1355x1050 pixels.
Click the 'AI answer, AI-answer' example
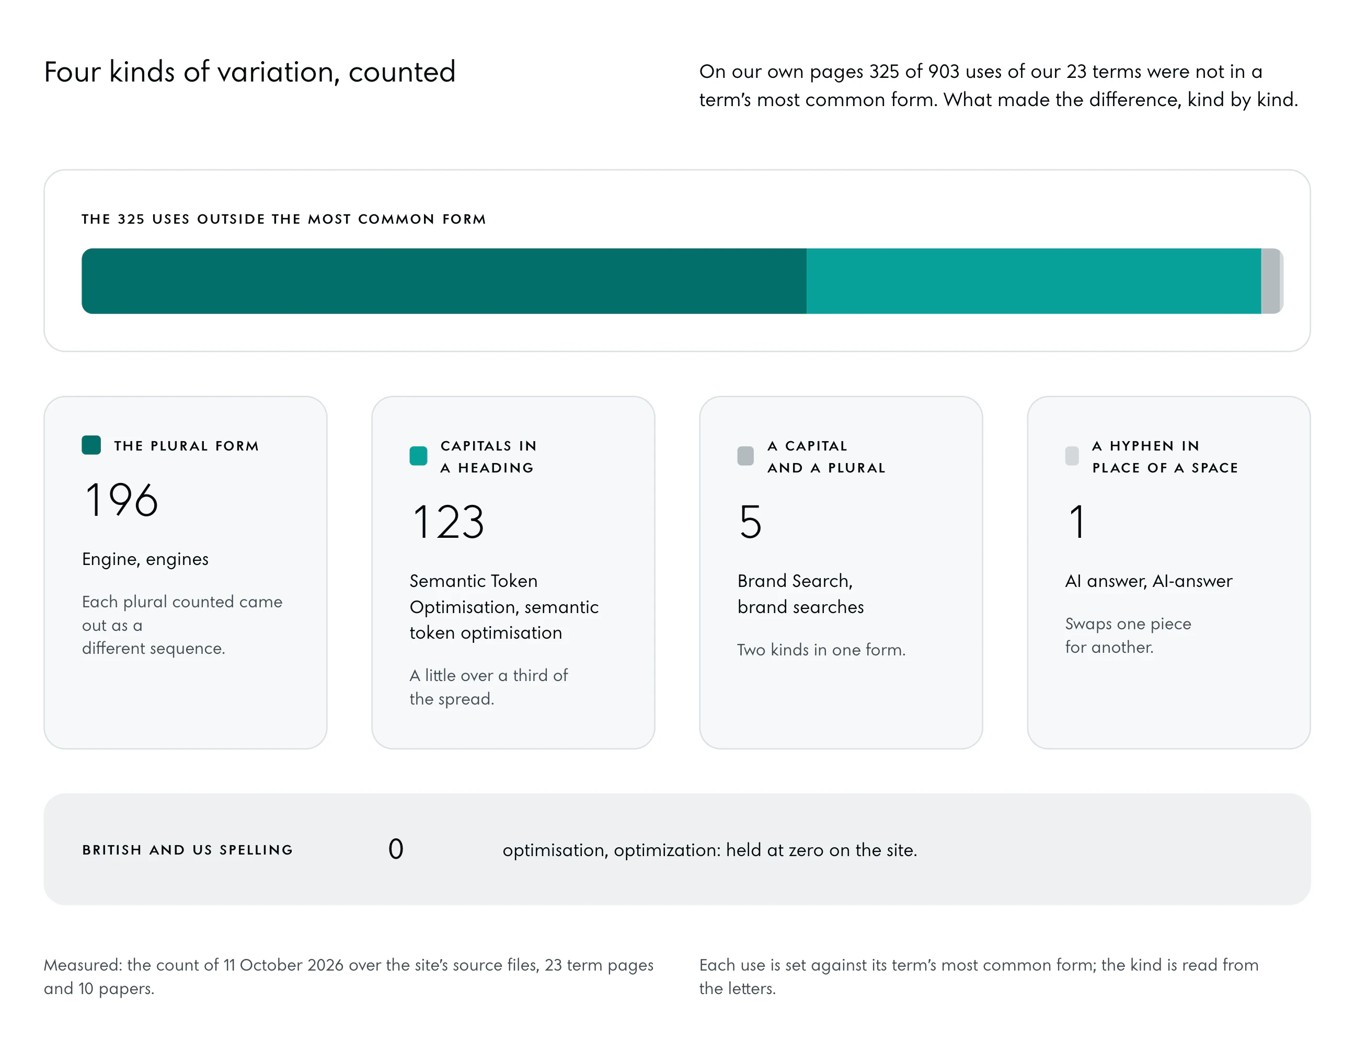click(x=1149, y=581)
